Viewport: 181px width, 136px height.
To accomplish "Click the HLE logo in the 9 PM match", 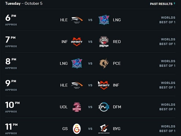I will pos(77,85).
